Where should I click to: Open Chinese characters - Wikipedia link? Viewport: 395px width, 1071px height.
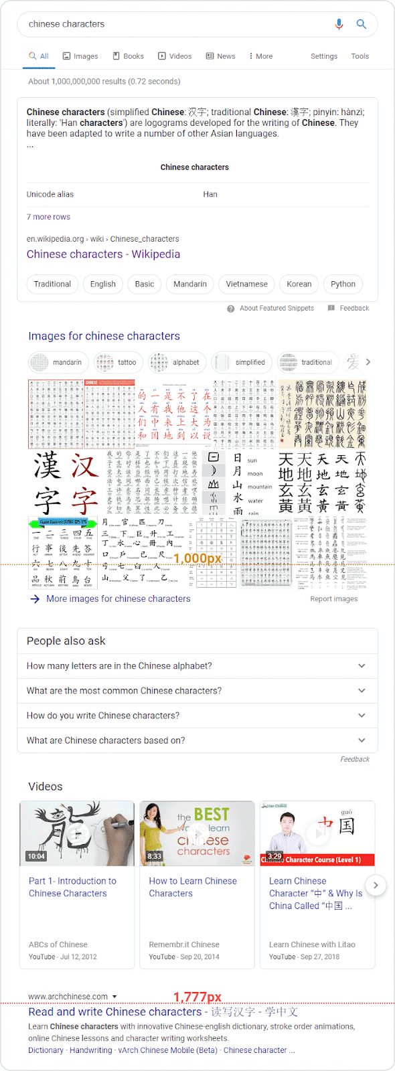click(103, 254)
